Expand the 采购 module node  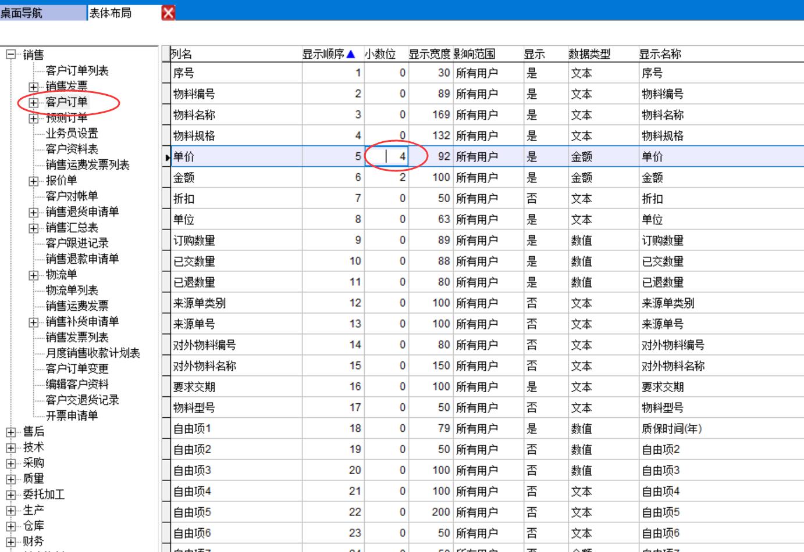(11, 463)
